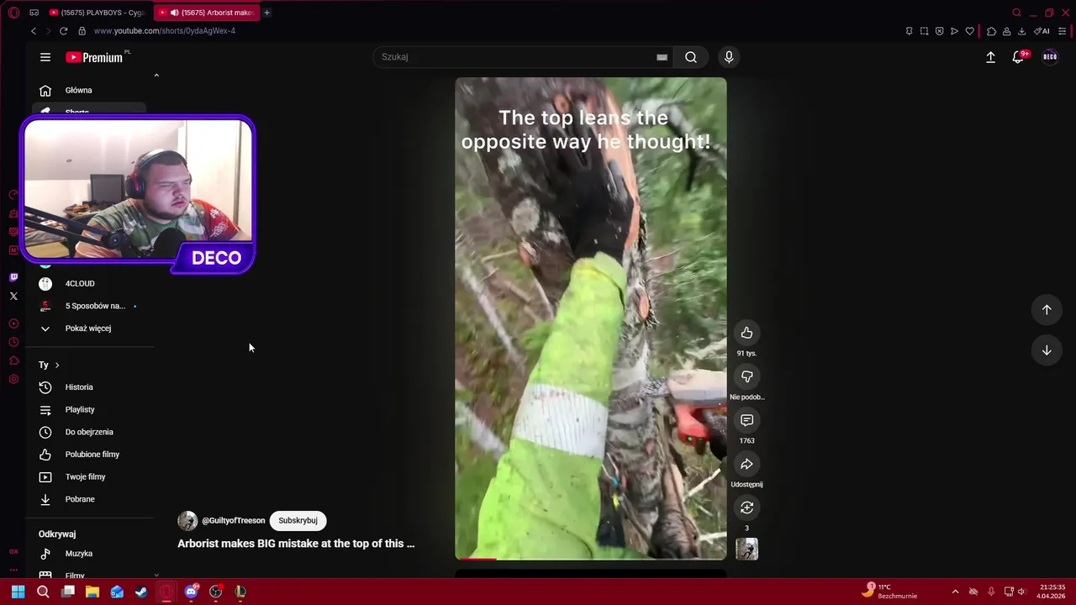Screen dimensions: 1076x605
Task: Go to previous Short with up arrow
Action: point(1047,309)
